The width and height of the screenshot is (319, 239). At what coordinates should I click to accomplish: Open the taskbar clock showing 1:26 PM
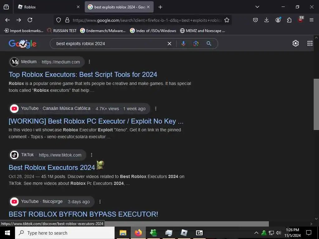pyautogui.click(x=293, y=233)
